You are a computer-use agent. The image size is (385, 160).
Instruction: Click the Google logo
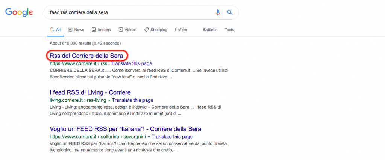pyautogui.click(x=19, y=12)
